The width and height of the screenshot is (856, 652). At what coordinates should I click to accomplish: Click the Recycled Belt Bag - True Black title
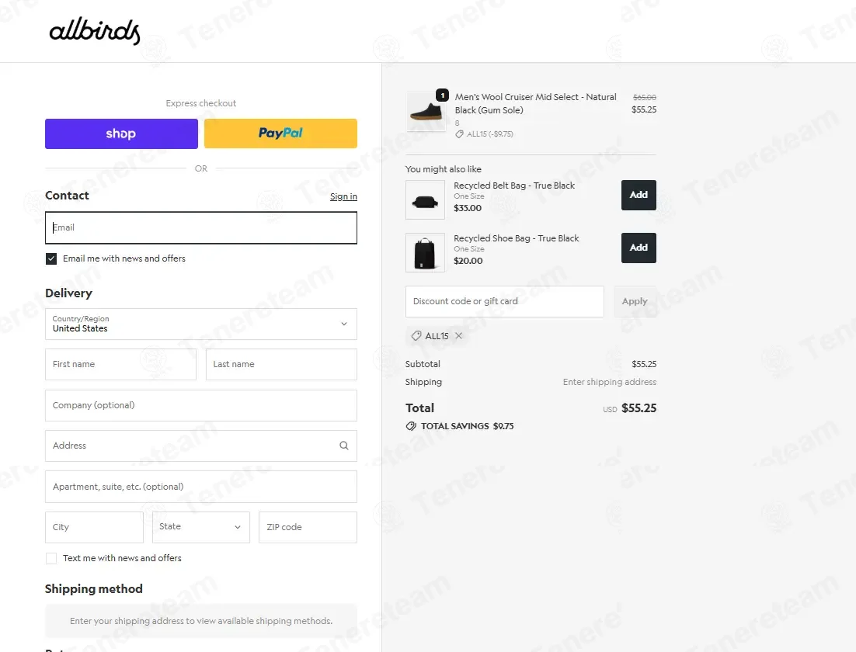tap(514, 186)
